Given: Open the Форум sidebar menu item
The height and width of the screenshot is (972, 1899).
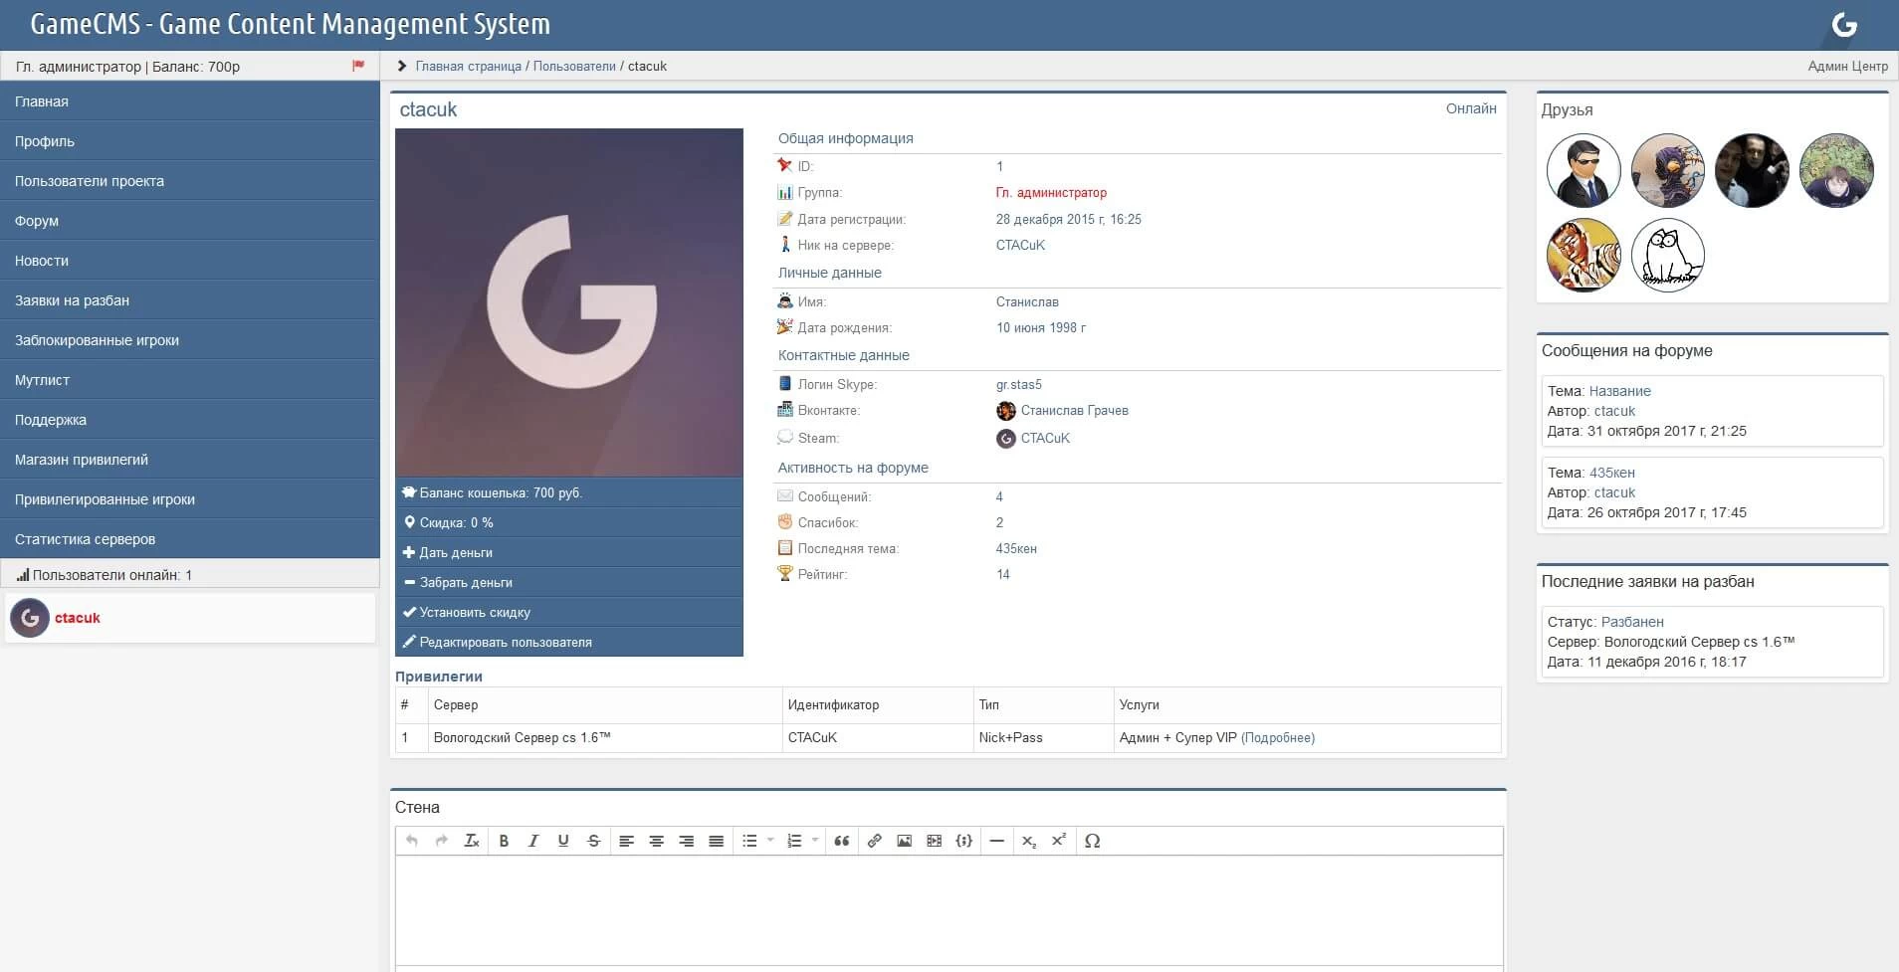Looking at the screenshot, I should pos(37,221).
